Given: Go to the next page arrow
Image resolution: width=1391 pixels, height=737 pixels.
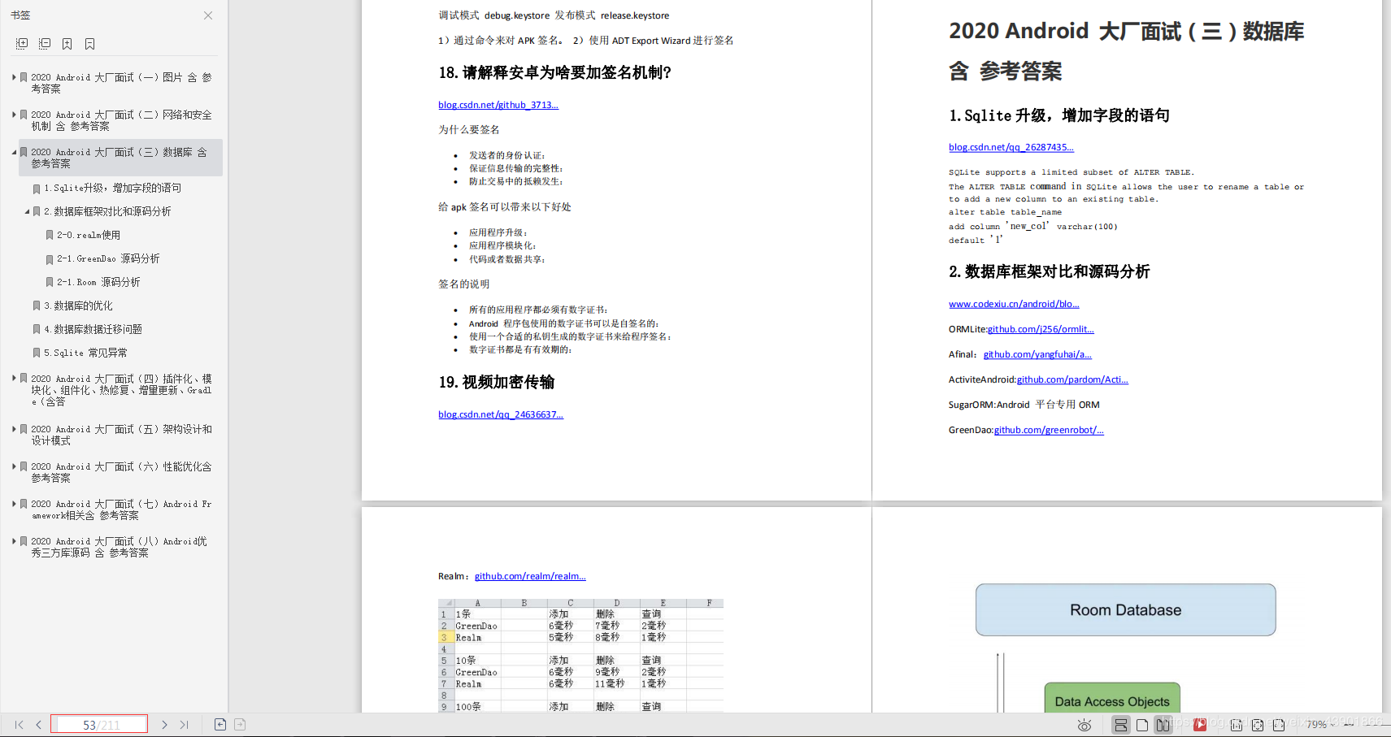Looking at the screenshot, I should [x=164, y=725].
